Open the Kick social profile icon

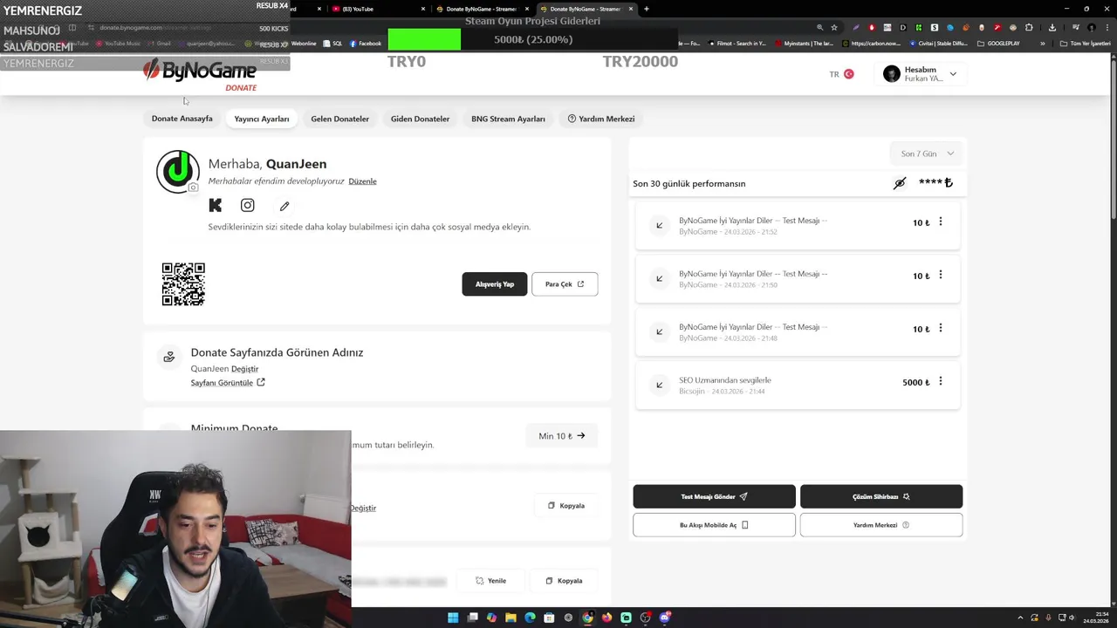click(x=216, y=206)
